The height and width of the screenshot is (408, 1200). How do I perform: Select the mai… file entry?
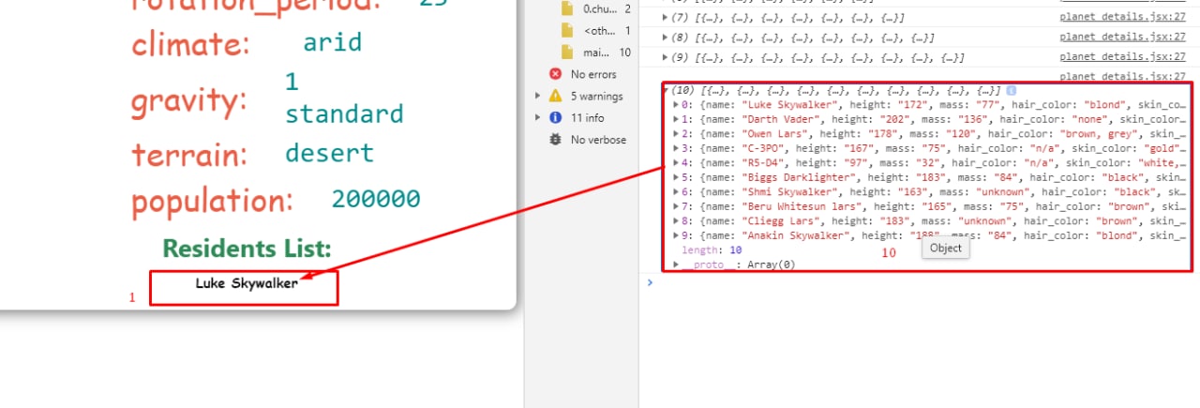(594, 53)
